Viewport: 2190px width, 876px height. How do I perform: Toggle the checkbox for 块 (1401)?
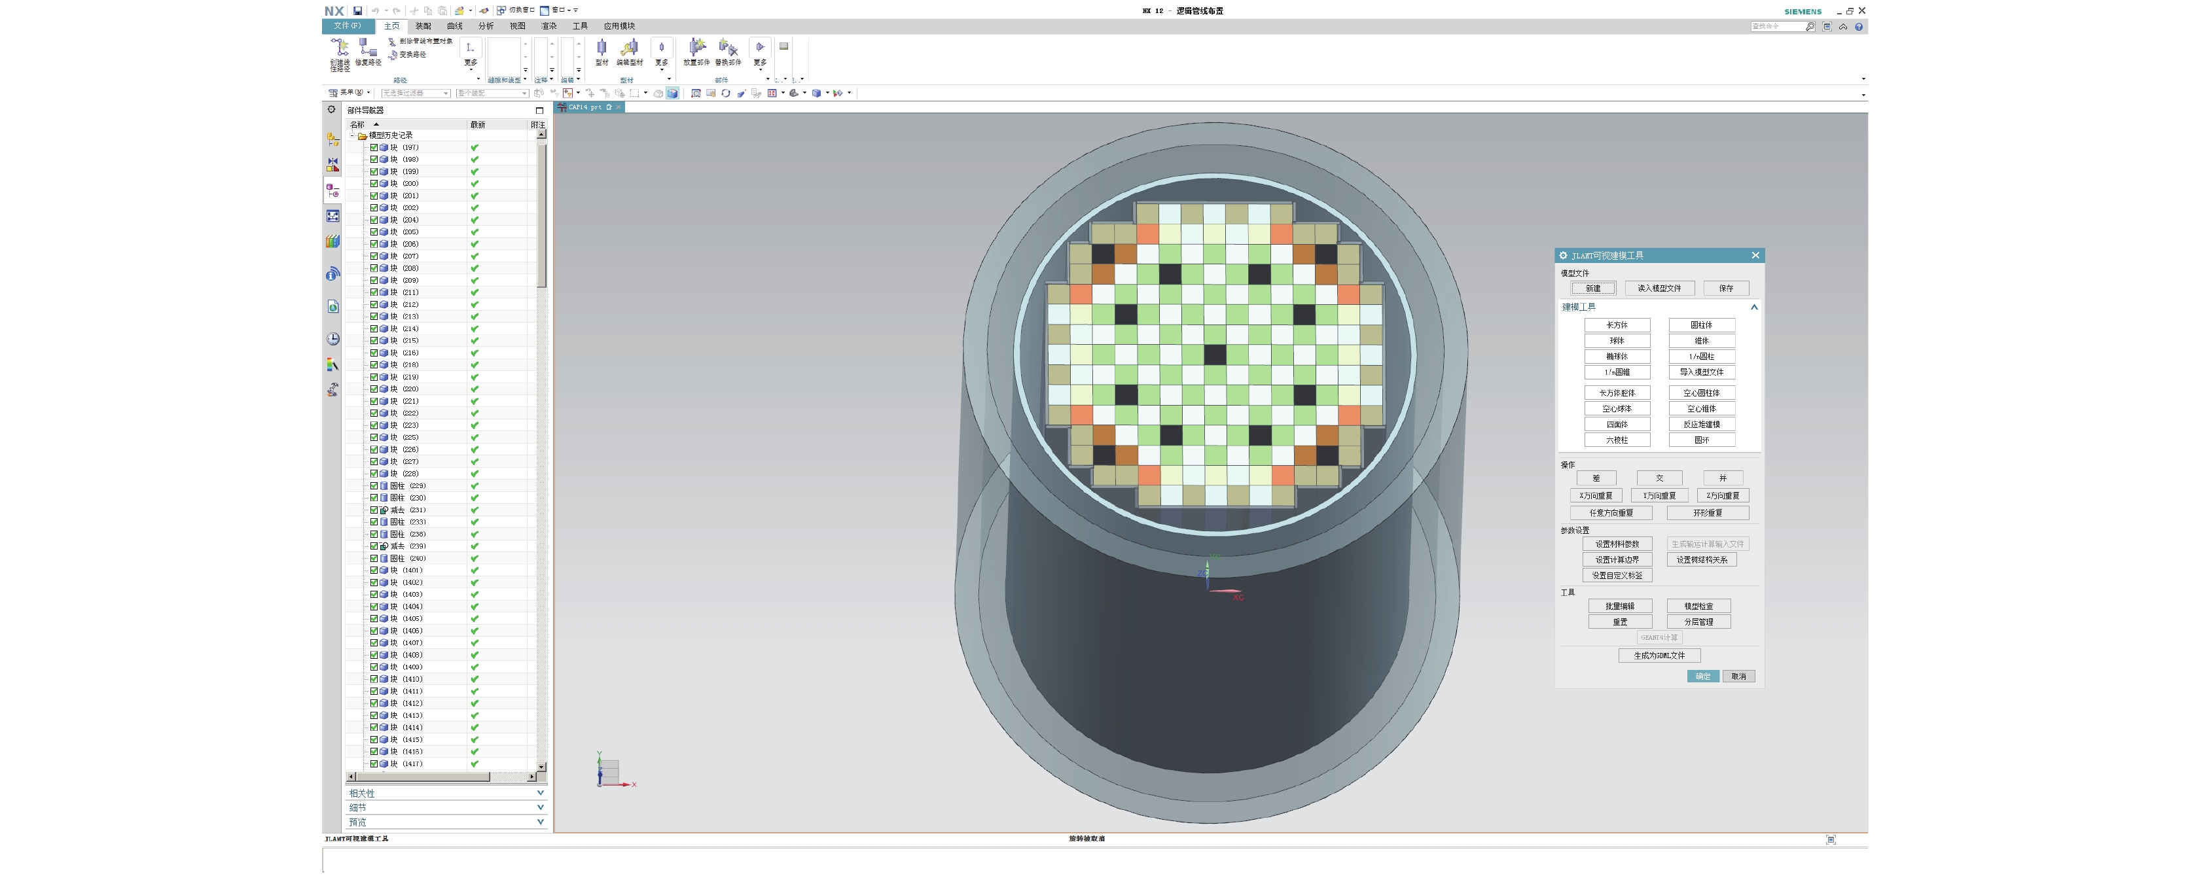point(373,570)
